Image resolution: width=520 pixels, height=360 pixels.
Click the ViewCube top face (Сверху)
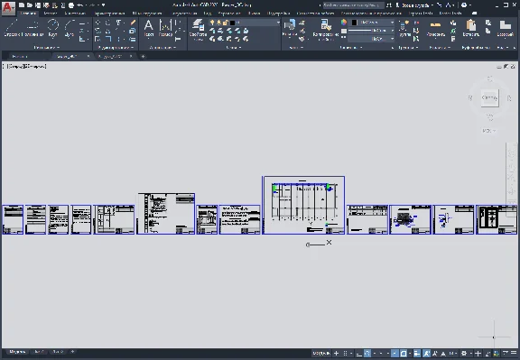click(489, 97)
